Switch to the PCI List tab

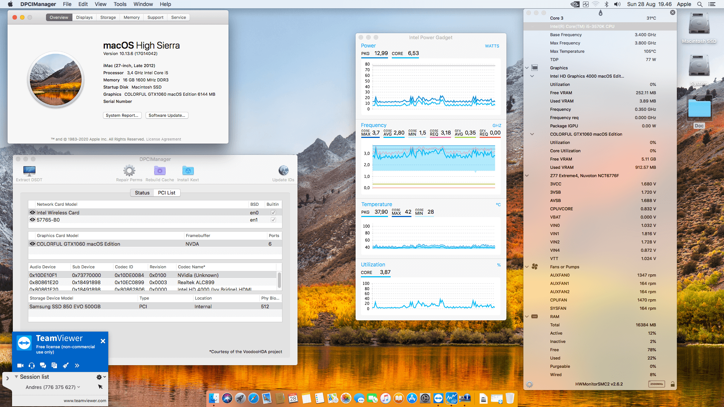[x=166, y=193]
